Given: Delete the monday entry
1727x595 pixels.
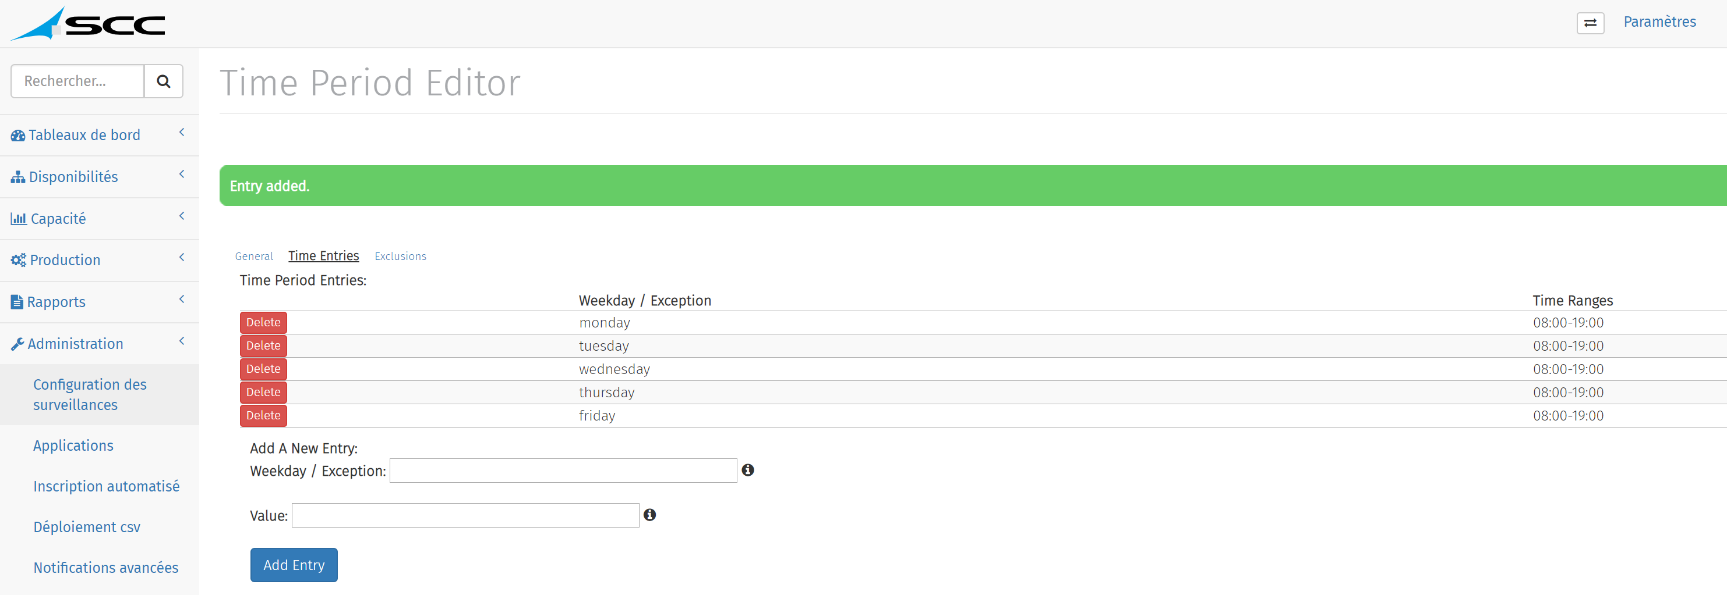Looking at the screenshot, I should click(263, 323).
